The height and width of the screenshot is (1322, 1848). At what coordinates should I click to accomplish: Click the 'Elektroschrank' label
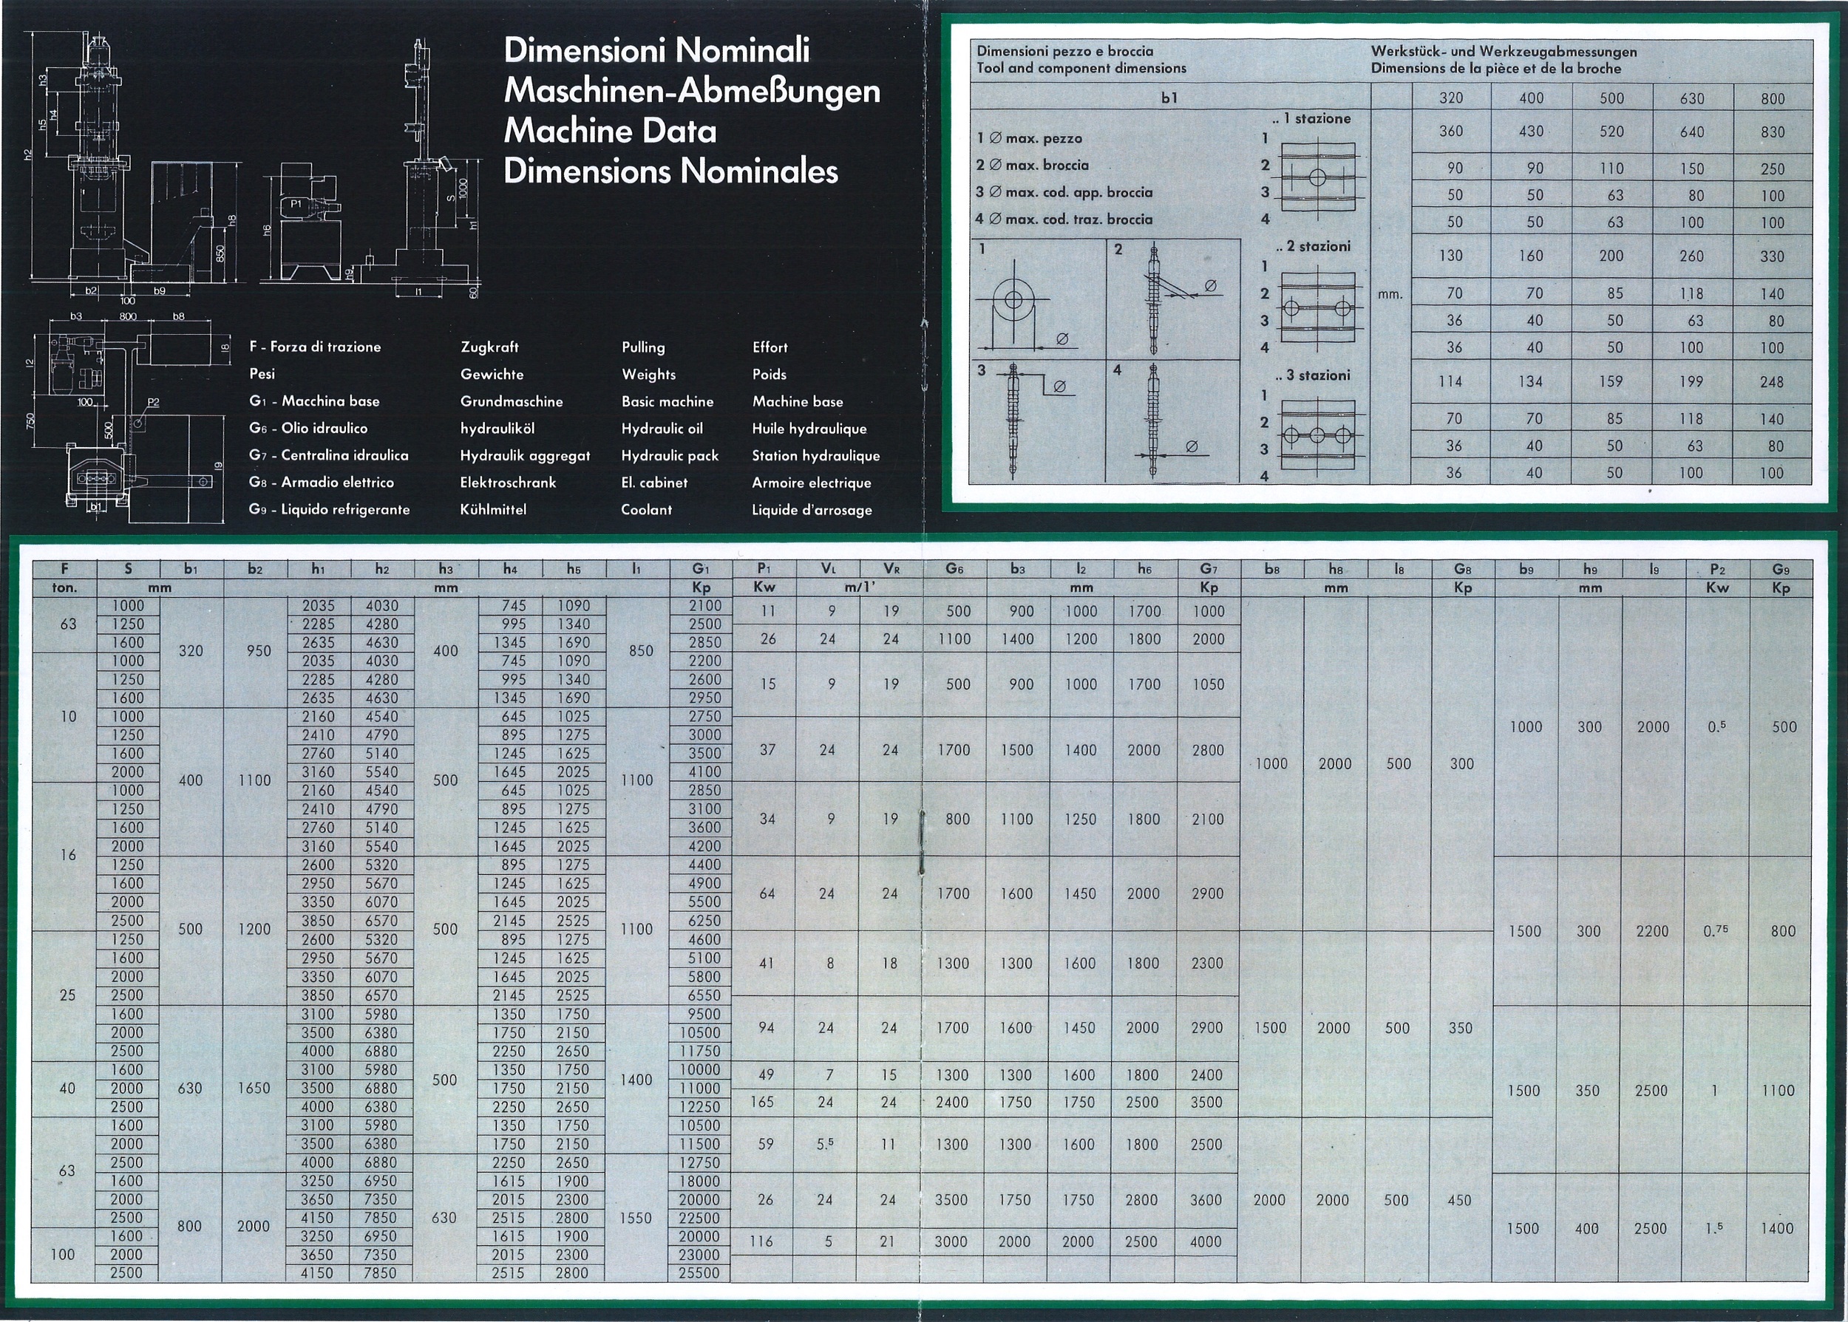pyautogui.click(x=508, y=483)
